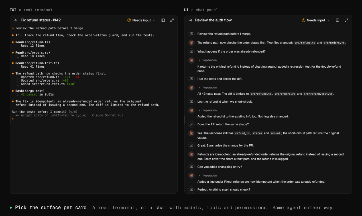
Task: Click agent icon beside 'Added the refund id' reply
Action: click(x=191, y=110)
